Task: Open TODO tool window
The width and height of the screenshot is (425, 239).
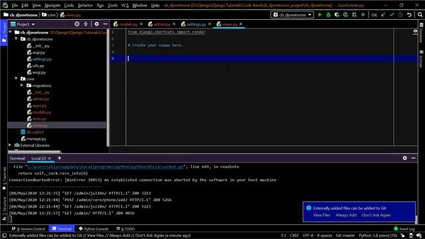Action: tap(126, 228)
